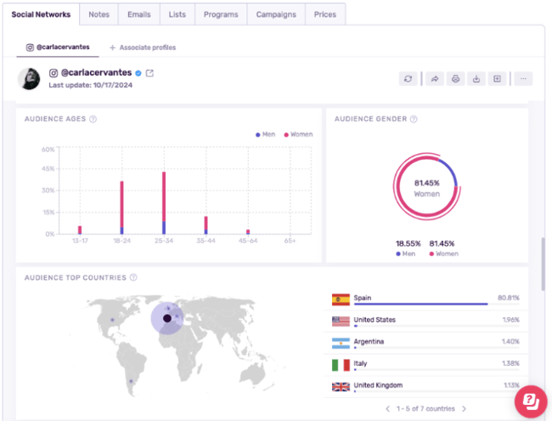Open the external profile link icon
The width and height of the screenshot is (552, 421).
click(149, 73)
